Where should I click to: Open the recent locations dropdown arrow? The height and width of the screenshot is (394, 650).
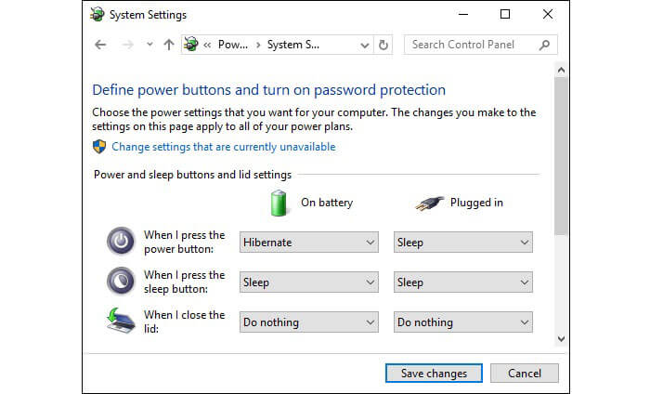pos(149,45)
